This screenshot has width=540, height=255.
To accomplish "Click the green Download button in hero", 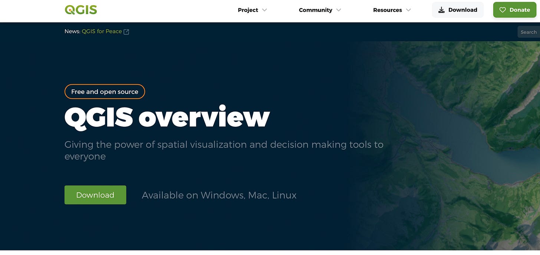I will point(95,195).
